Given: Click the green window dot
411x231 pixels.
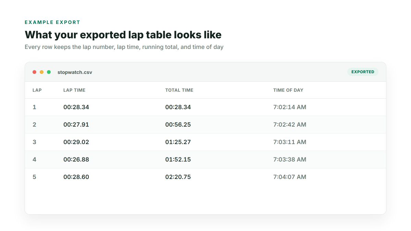Looking at the screenshot, I should point(49,72).
